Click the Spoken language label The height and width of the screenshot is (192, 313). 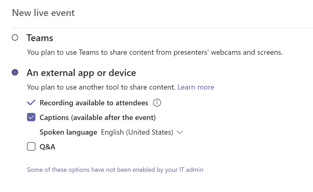coord(68,132)
